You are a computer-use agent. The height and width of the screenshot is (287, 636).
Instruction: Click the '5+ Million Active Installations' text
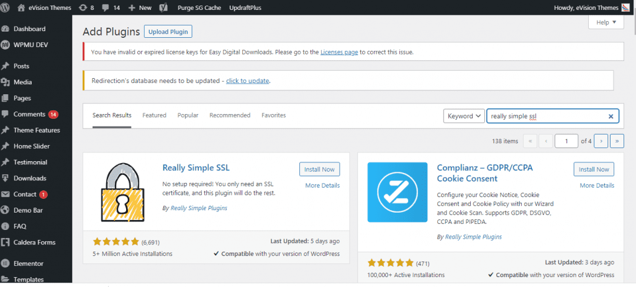[x=133, y=254]
